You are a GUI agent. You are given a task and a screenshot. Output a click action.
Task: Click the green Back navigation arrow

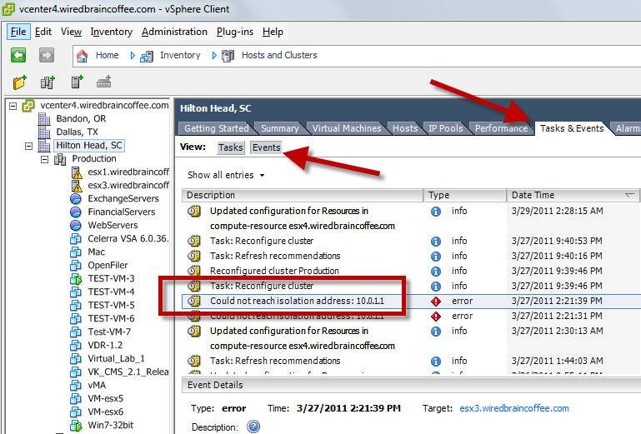[x=18, y=55]
